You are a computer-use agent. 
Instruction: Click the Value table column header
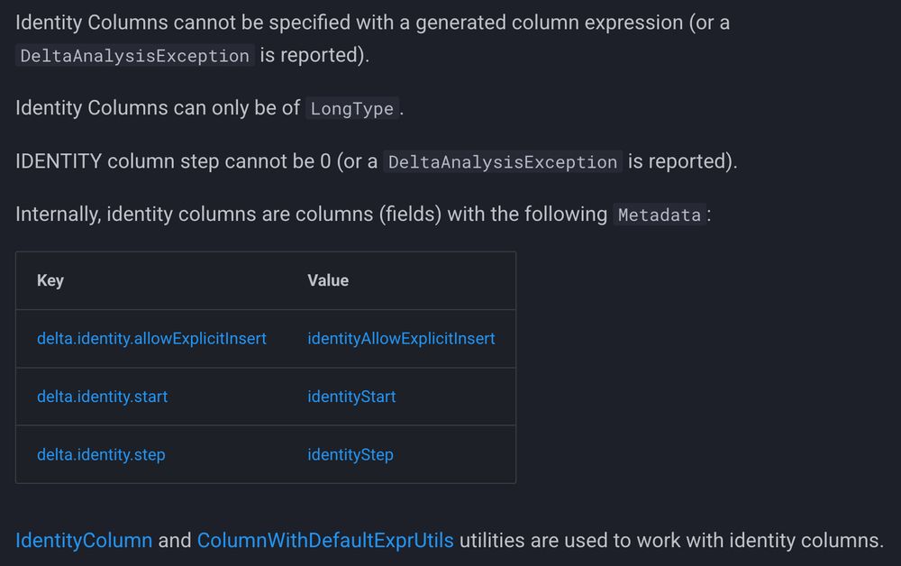click(328, 280)
